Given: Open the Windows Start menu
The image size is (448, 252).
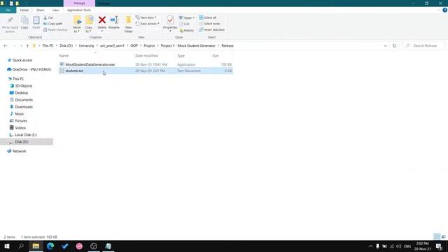Looking at the screenshot, I should tap(7, 246).
